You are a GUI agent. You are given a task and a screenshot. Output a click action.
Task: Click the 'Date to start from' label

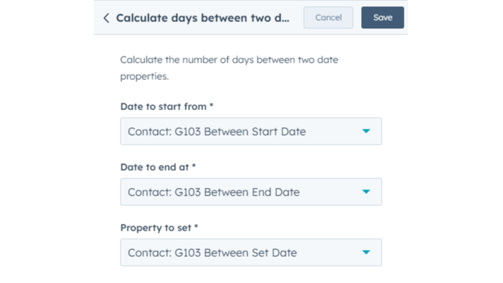point(163,107)
